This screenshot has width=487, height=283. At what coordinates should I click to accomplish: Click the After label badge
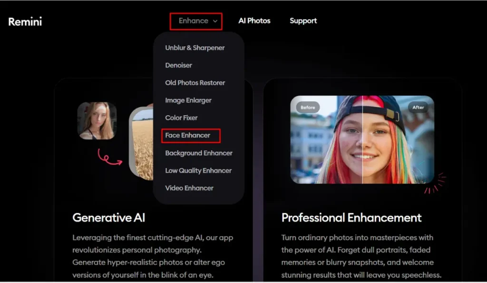click(418, 107)
